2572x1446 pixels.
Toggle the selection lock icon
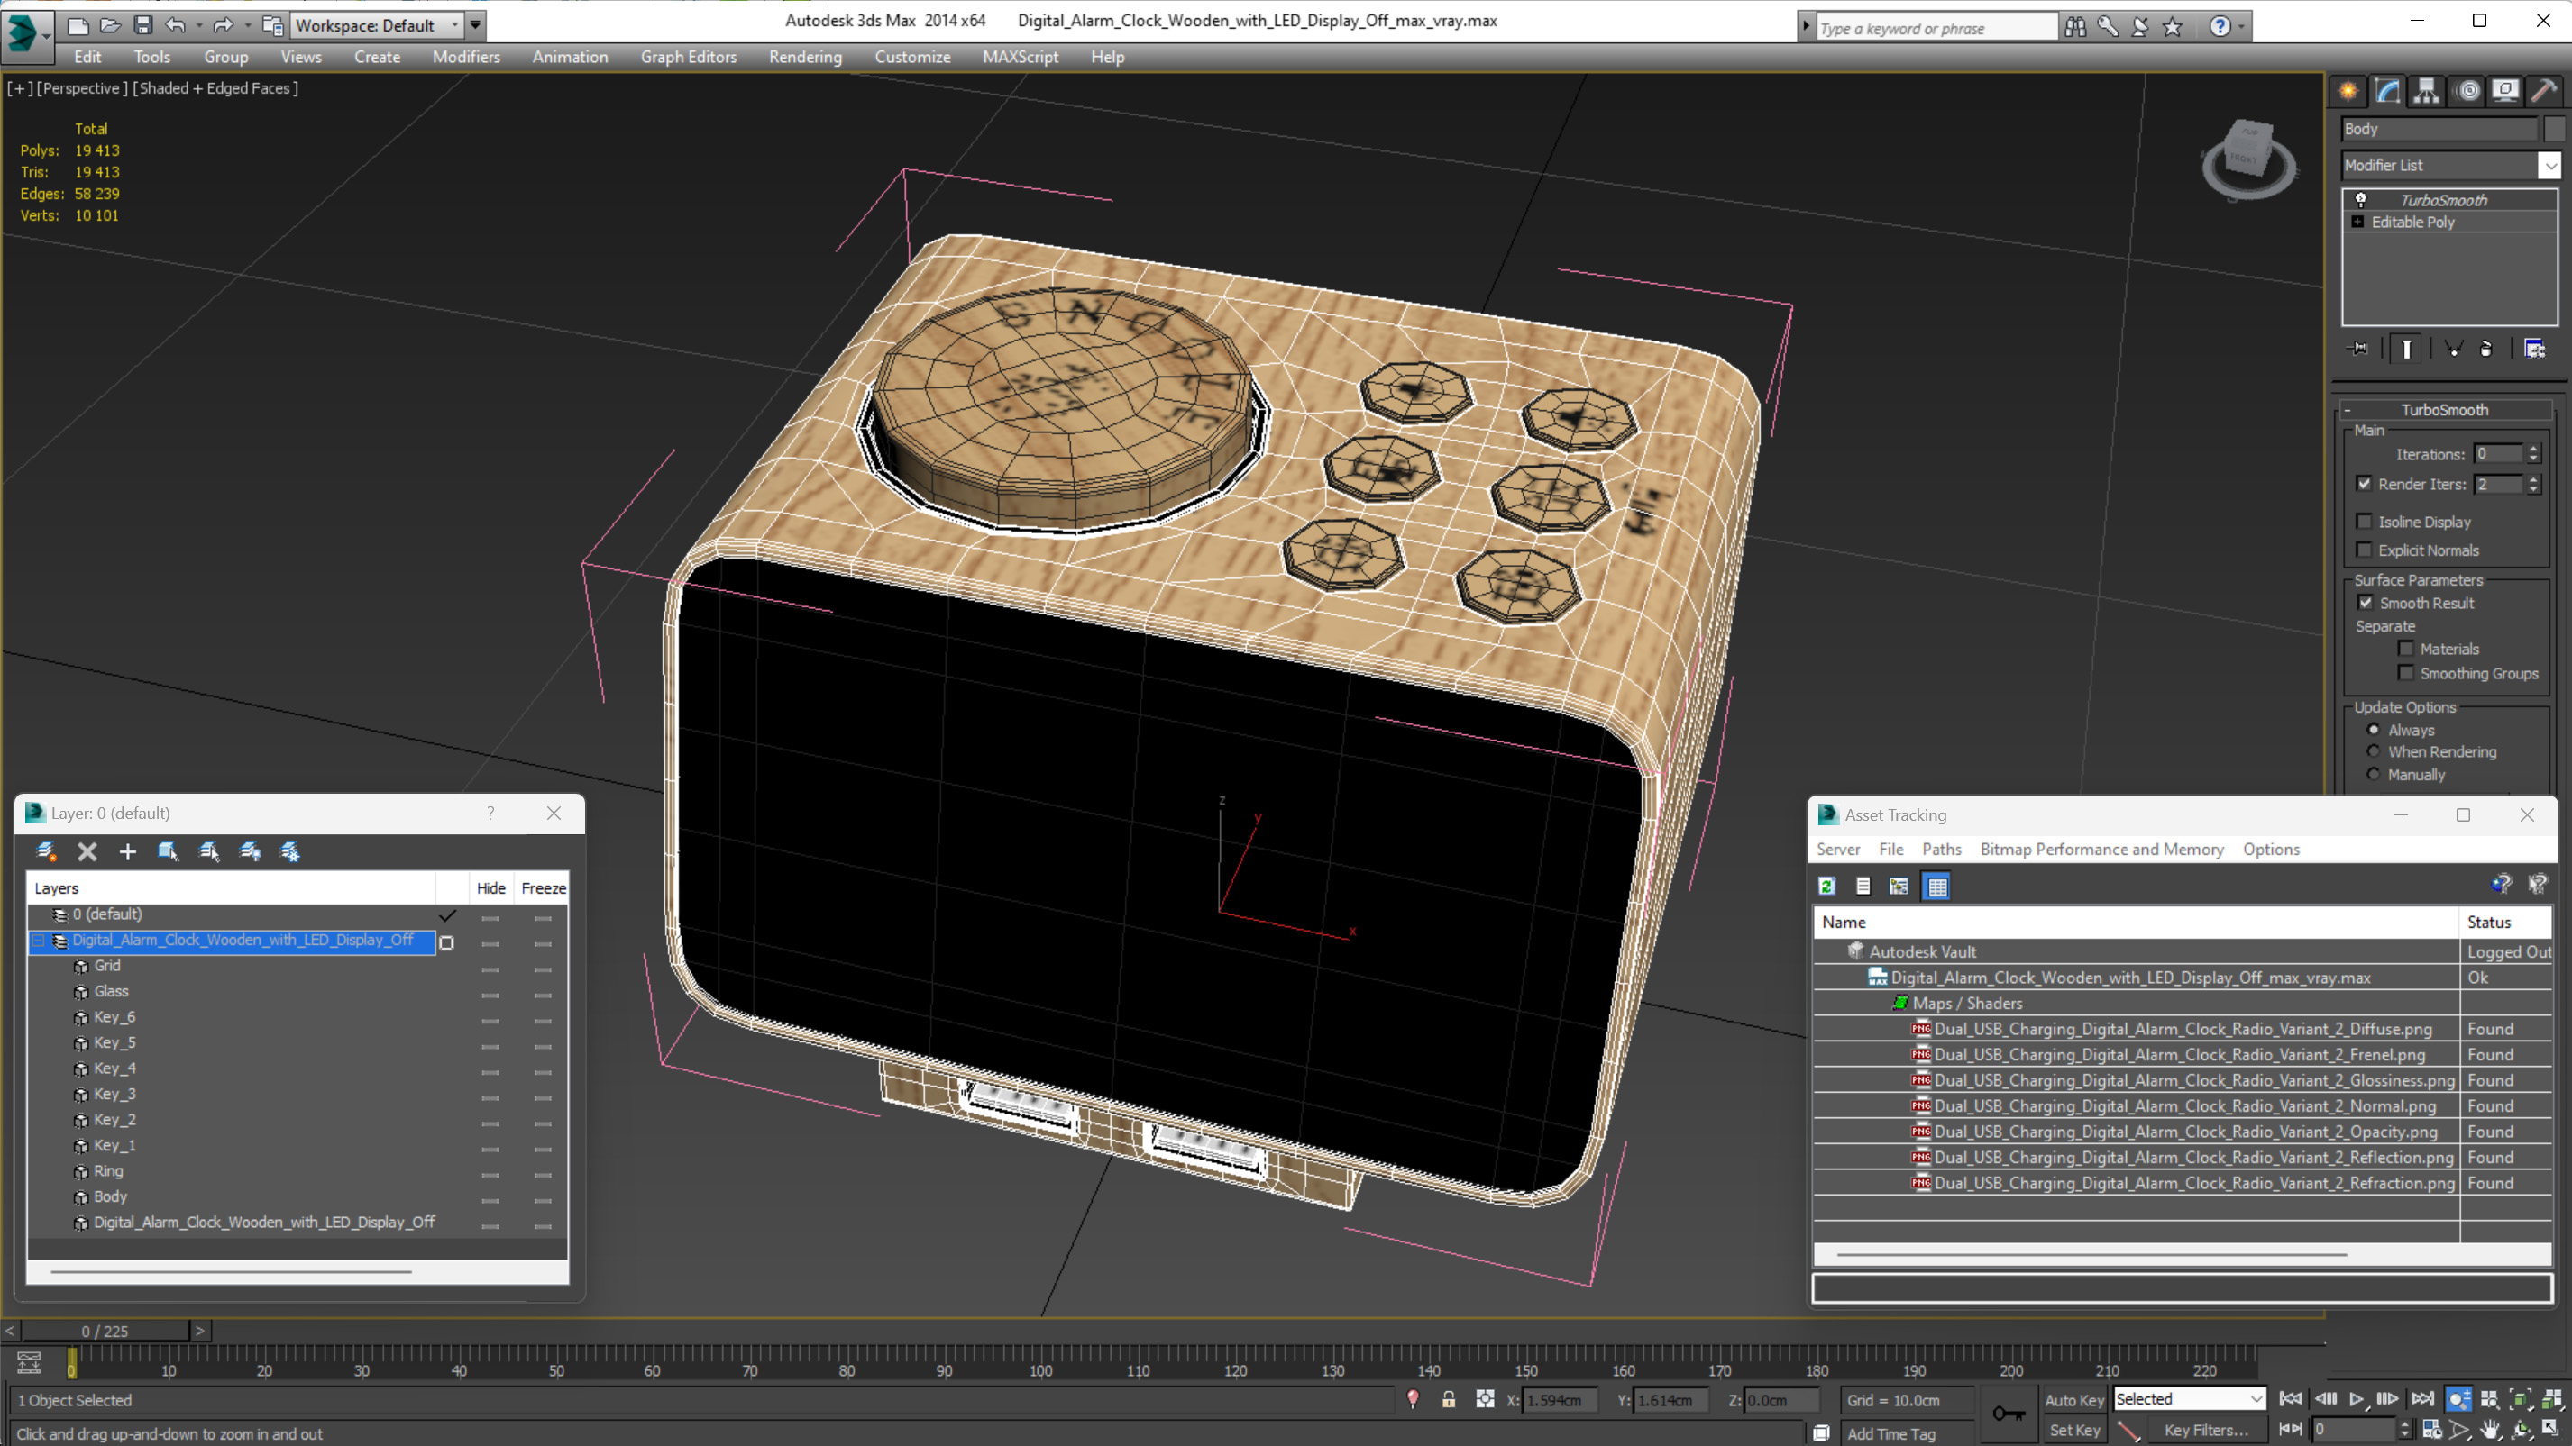1449,1400
